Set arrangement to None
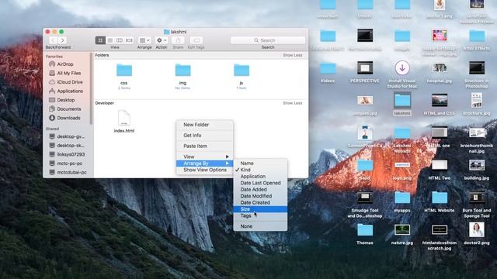 260,226
